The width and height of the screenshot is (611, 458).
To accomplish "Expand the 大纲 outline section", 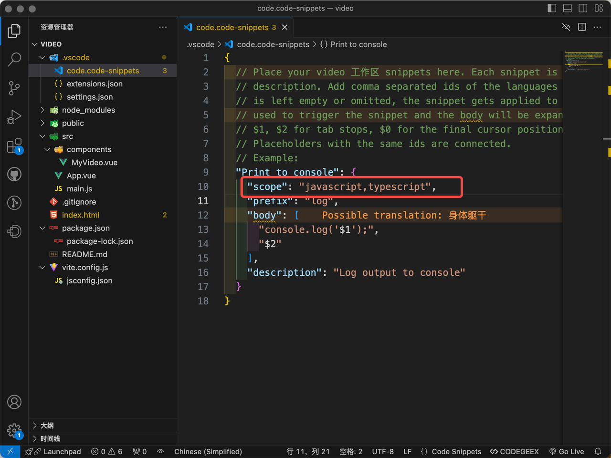I will click(x=103, y=426).
